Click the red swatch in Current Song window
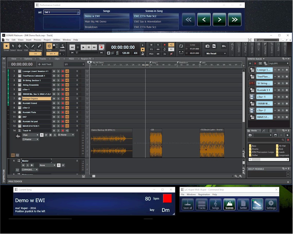 click(167, 198)
